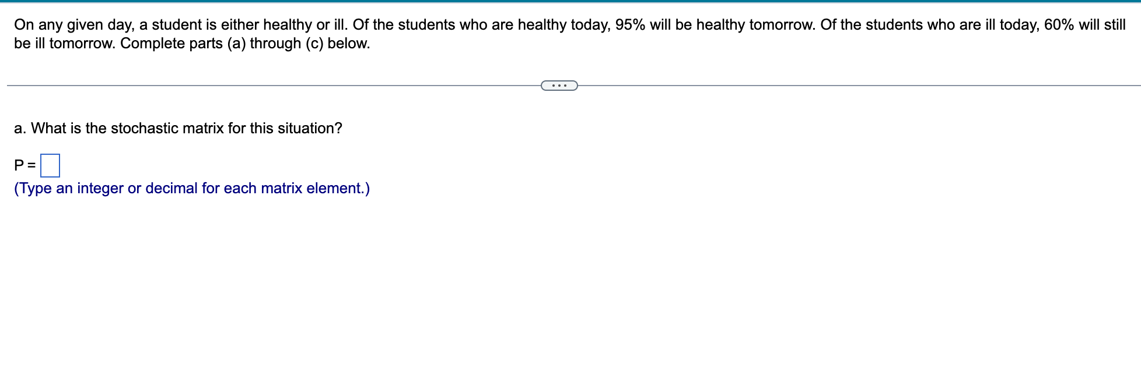Click the horizontal divider line
1141x376 pixels.
(292, 85)
